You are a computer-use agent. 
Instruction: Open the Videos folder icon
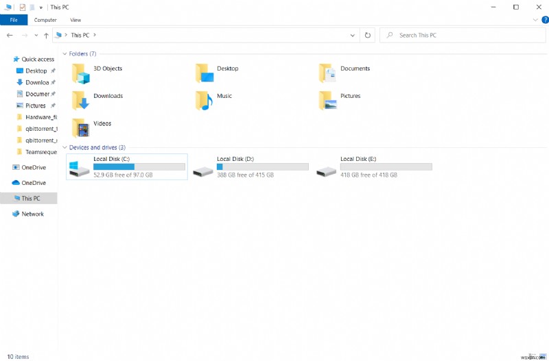point(80,128)
